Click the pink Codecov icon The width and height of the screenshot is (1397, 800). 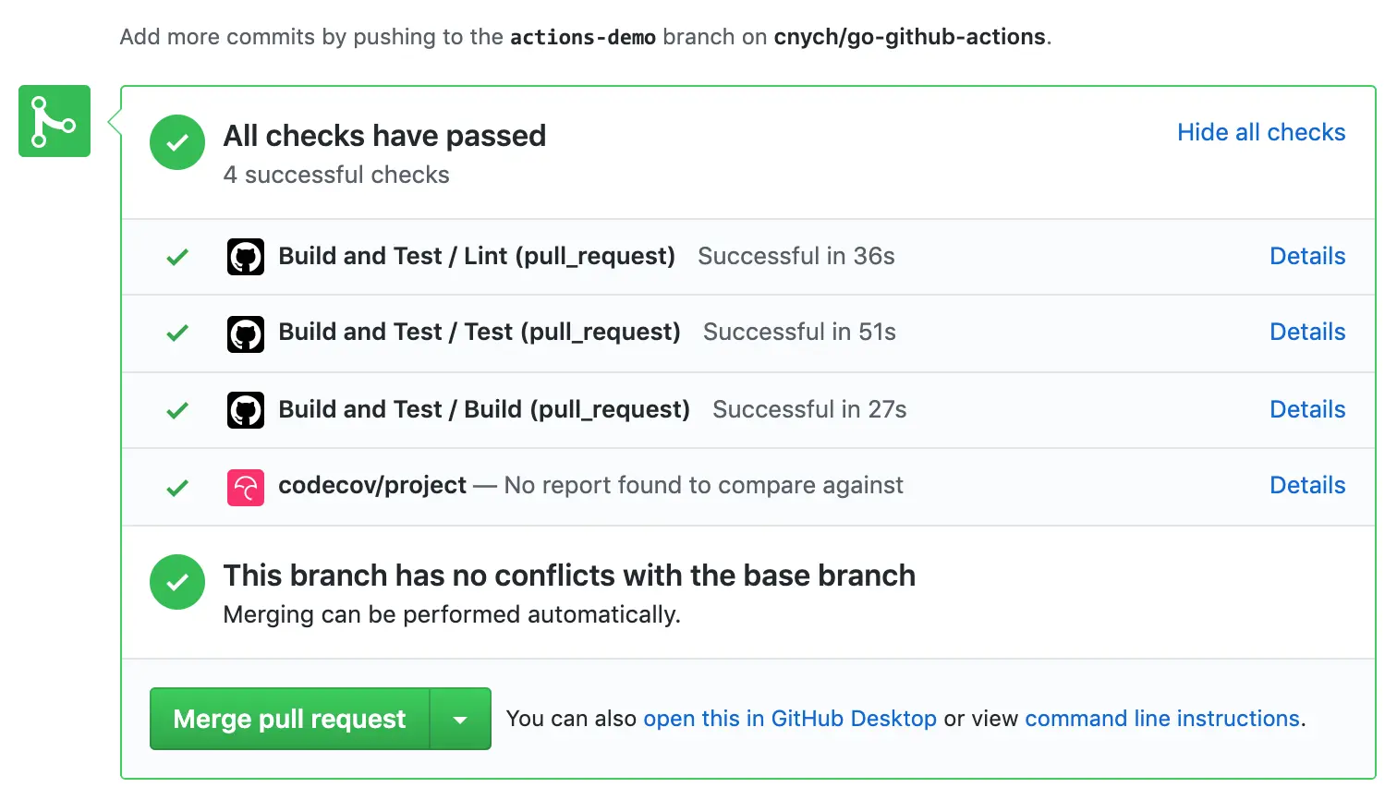[x=246, y=487]
